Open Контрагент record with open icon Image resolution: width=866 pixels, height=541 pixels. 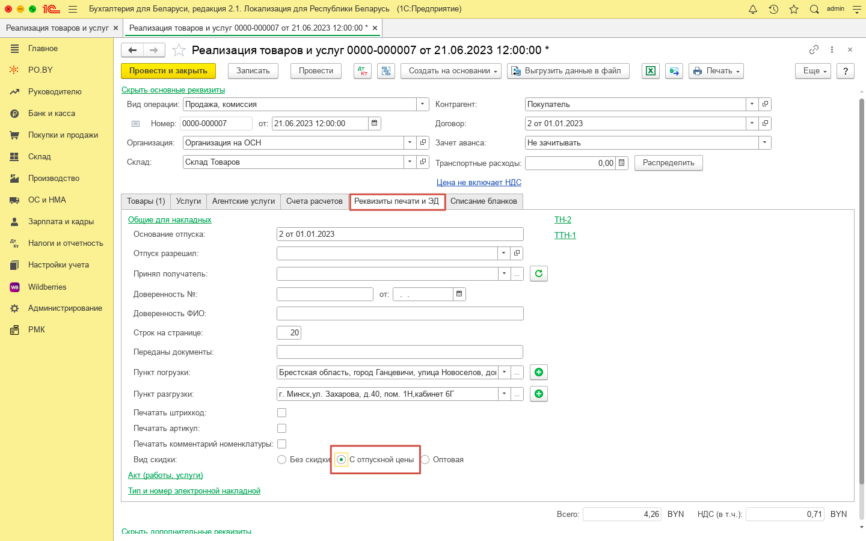(765, 104)
